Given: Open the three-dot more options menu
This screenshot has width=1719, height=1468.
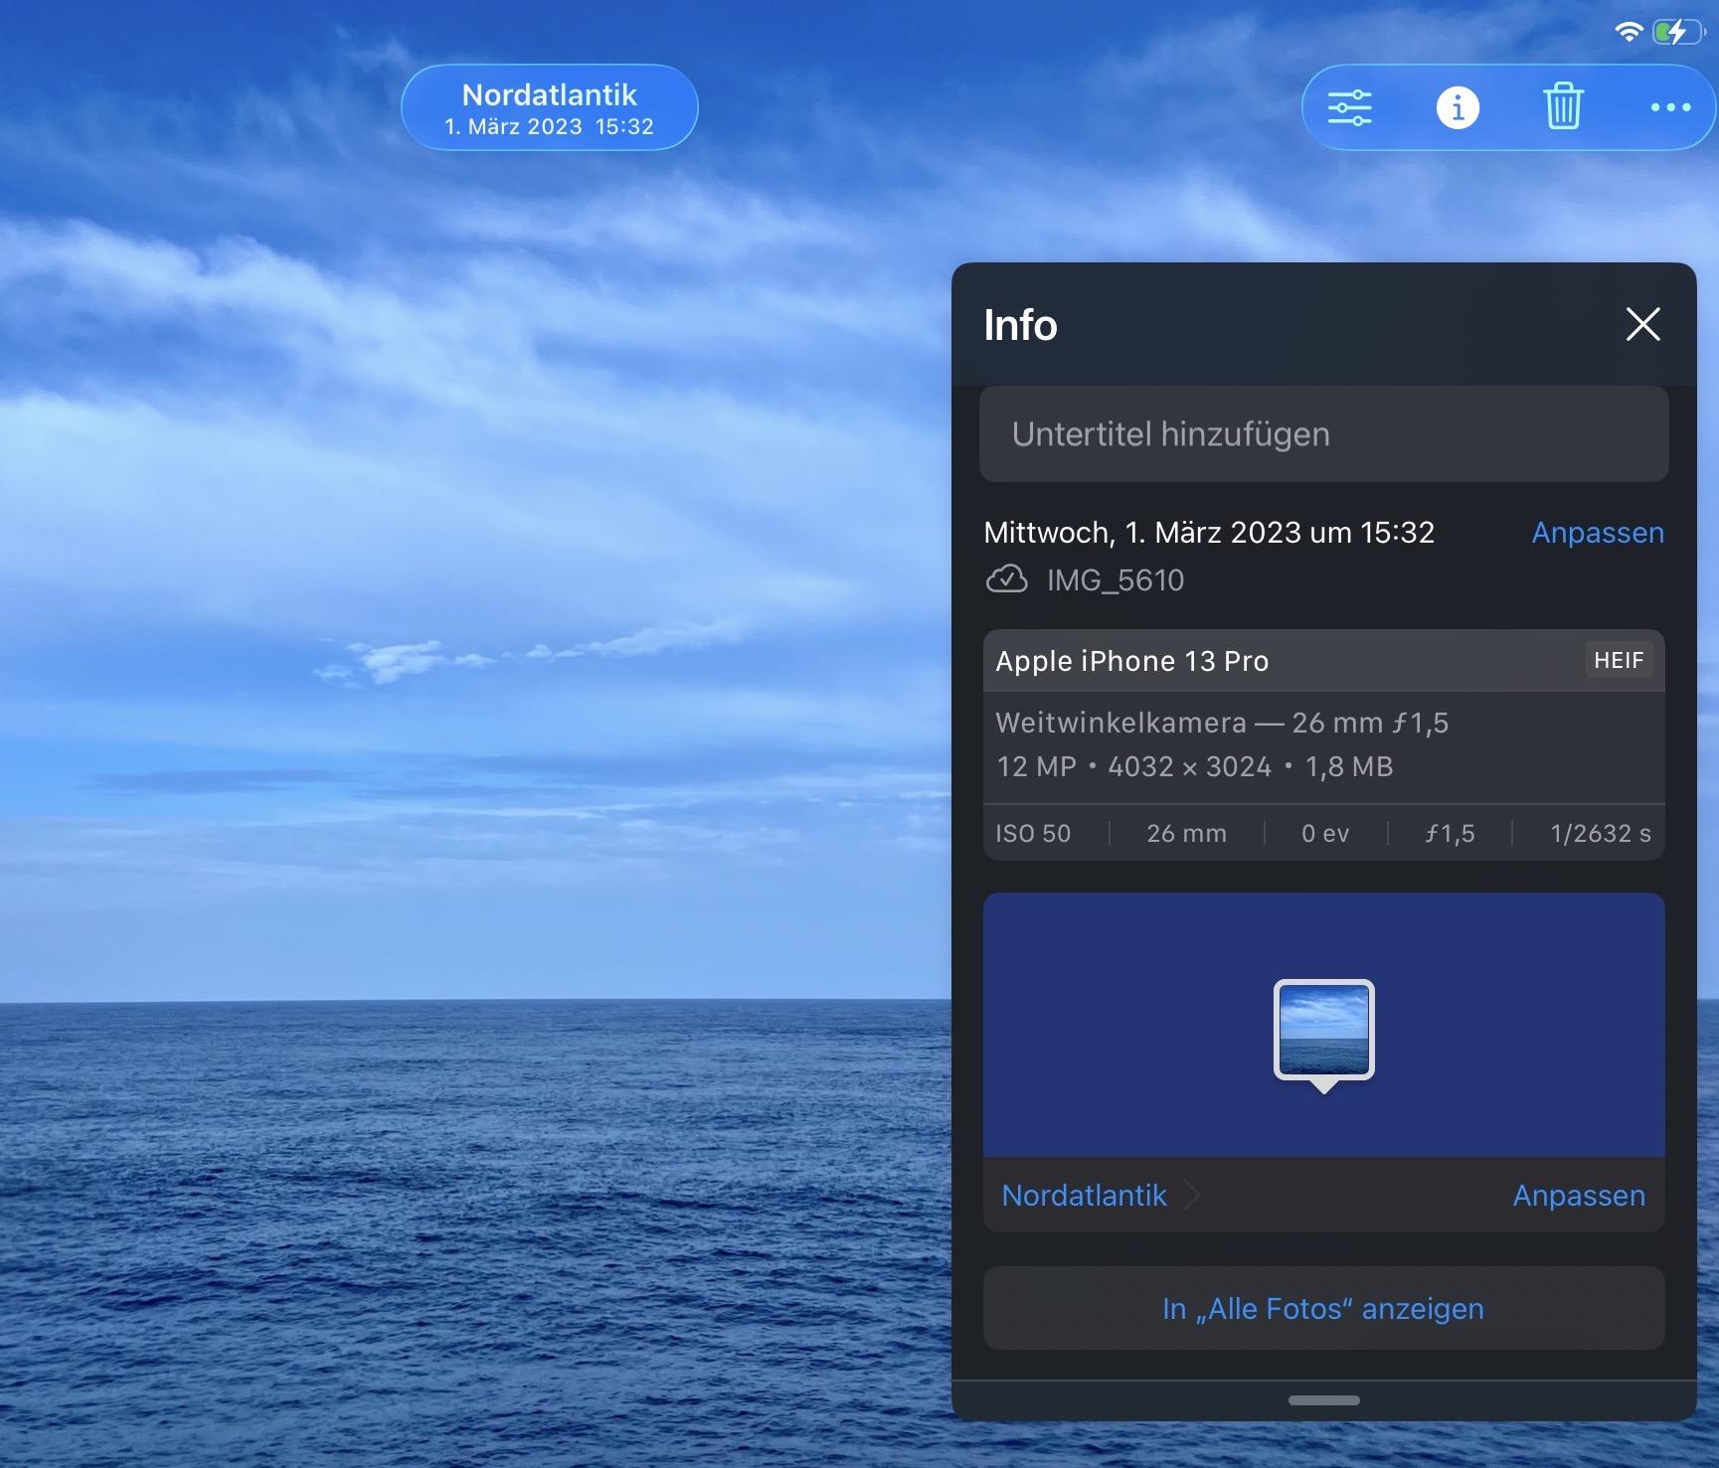Looking at the screenshot, I should tap(1669, 107).
